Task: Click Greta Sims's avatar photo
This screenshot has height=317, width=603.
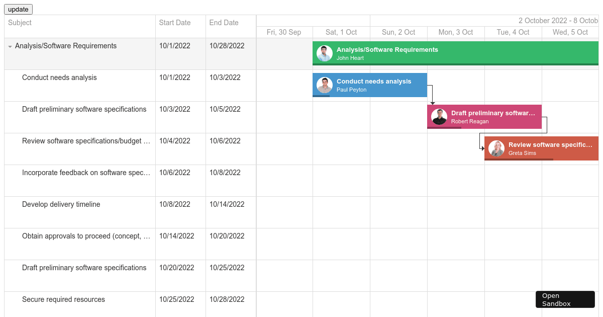Action: (x=496, y=148)
